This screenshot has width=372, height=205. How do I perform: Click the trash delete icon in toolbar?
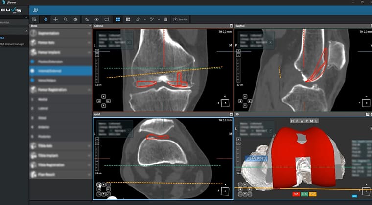[165, 19]
